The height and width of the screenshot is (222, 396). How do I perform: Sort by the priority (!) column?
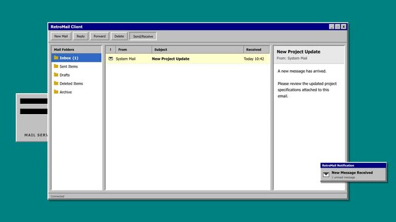pos(111,49)
